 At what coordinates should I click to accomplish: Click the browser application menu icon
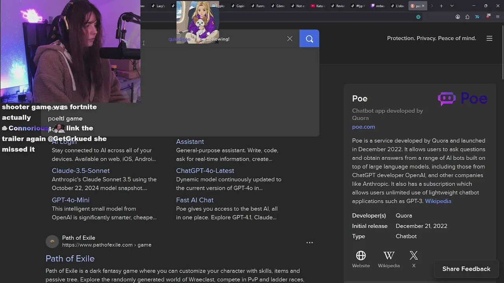tap(498, 17)
